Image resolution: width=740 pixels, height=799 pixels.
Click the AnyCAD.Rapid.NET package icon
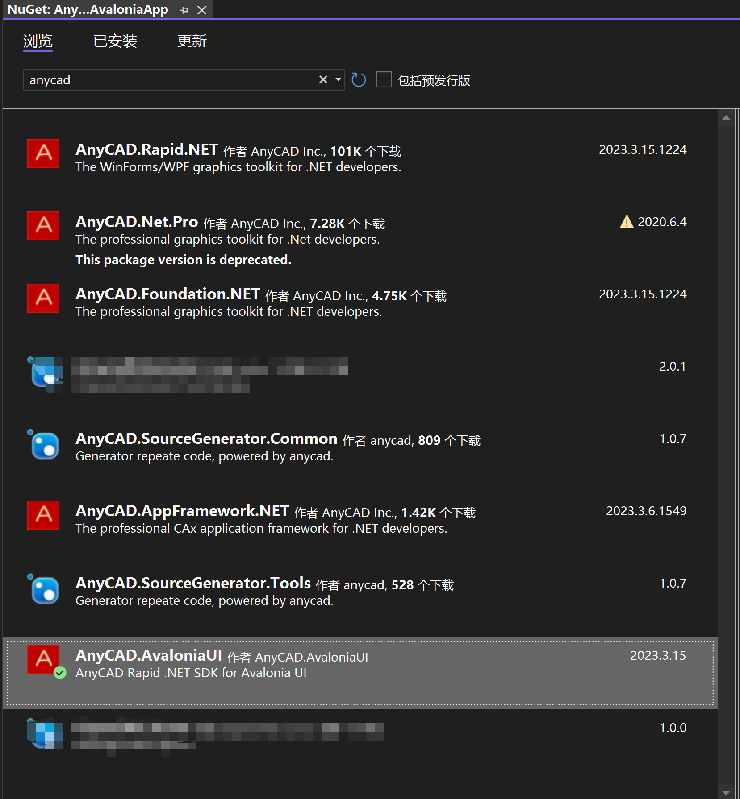pyautogui.click(x=43, y=154)
